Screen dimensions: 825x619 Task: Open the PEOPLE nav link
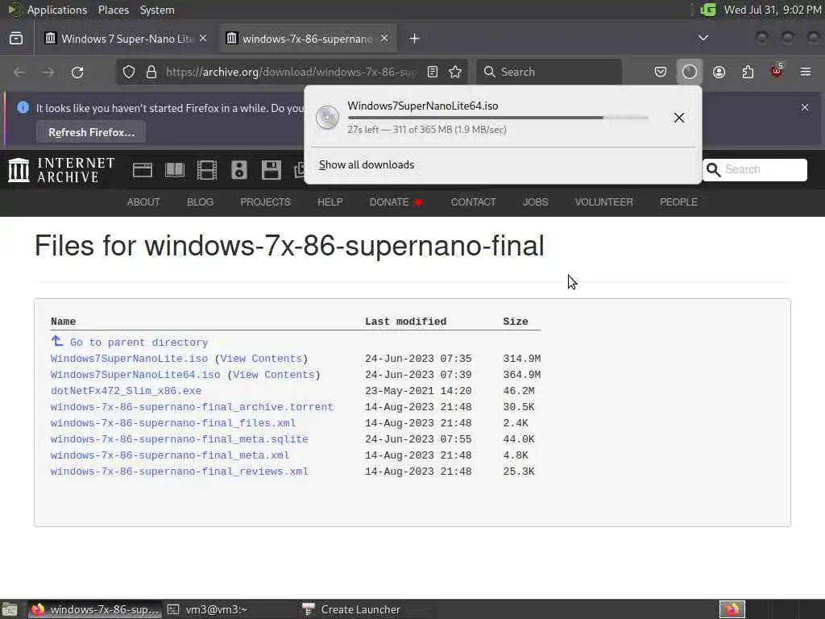click(678, 202)
